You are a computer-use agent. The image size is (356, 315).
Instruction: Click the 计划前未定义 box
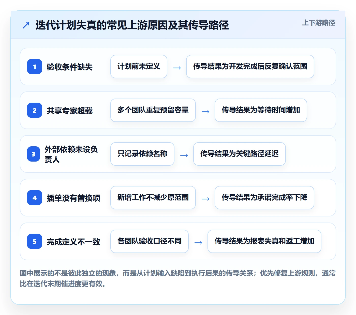(x=139, y=67)
